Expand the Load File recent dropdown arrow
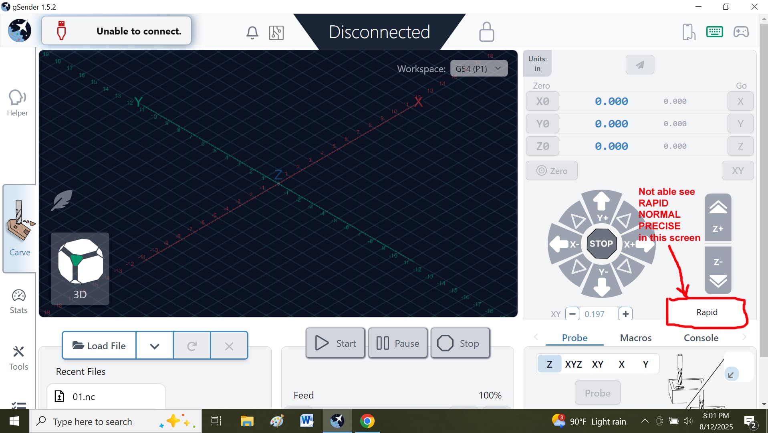768x433 pixels. click(x=155, y=346)
